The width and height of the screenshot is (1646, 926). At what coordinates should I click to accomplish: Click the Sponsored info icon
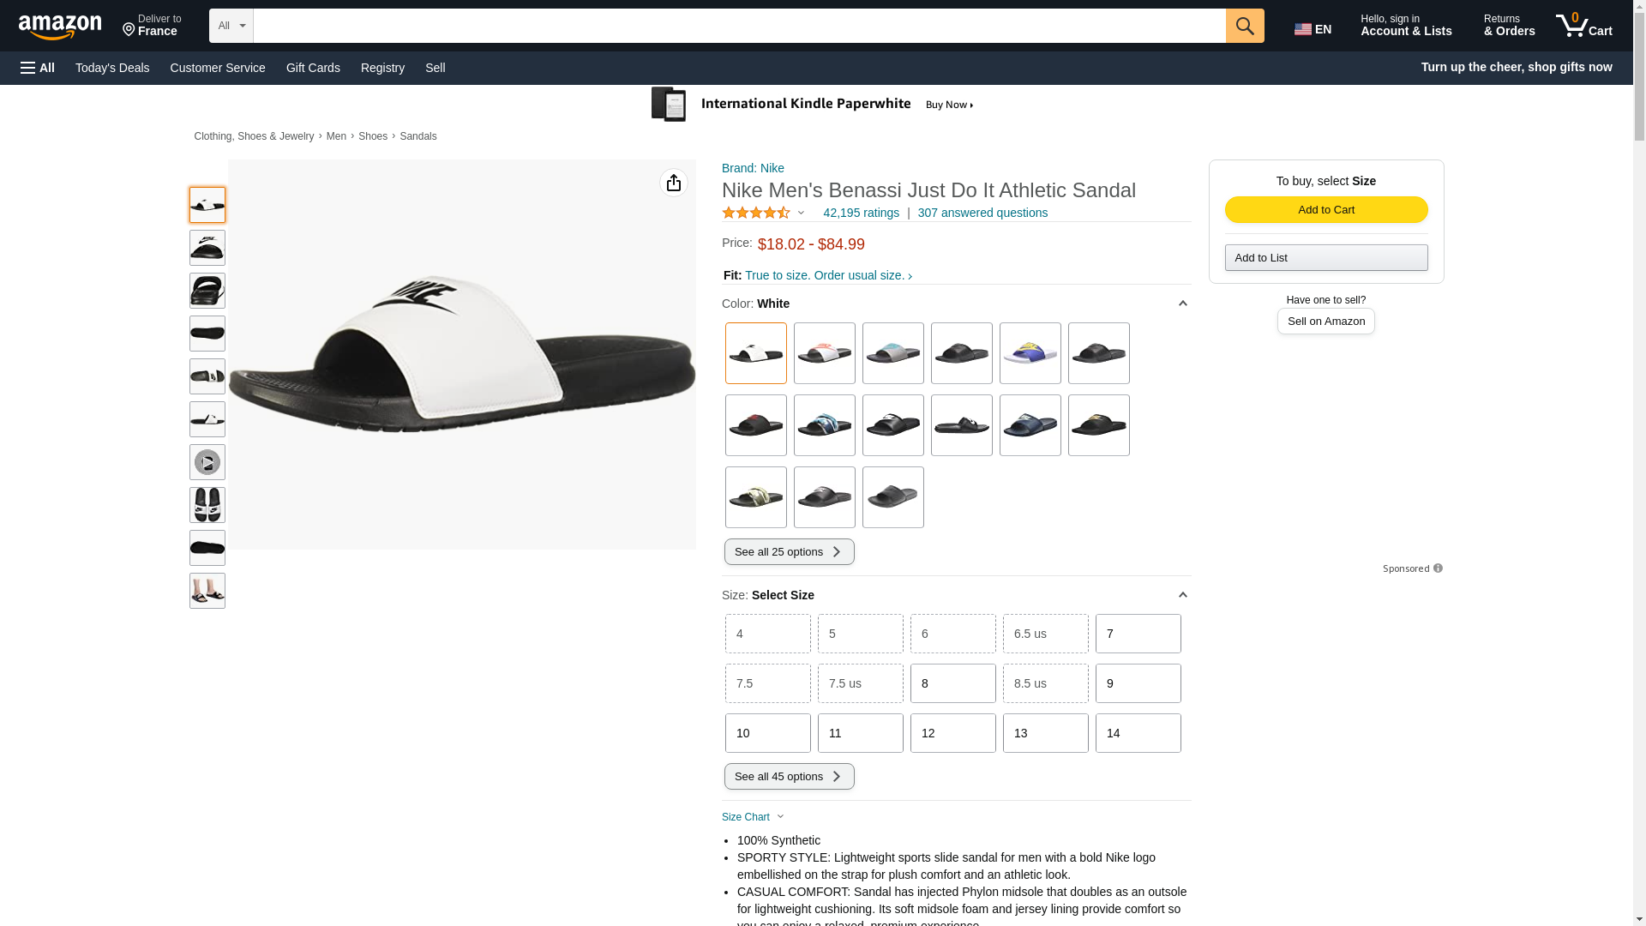pyautogui.click(x=1438, y=568)
